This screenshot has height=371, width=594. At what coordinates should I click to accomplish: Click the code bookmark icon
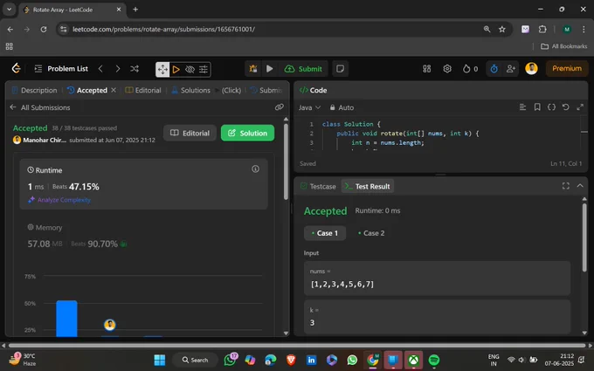tap(537, 107)
